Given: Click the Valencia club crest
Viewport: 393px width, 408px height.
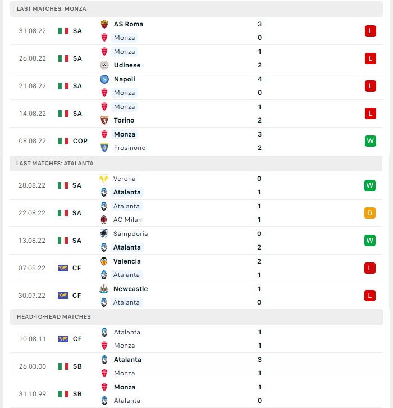Looking at the screenshot, I should point(104,261).
